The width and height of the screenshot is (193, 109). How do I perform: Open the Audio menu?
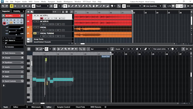pyautogui.click(x=24, y=2)
